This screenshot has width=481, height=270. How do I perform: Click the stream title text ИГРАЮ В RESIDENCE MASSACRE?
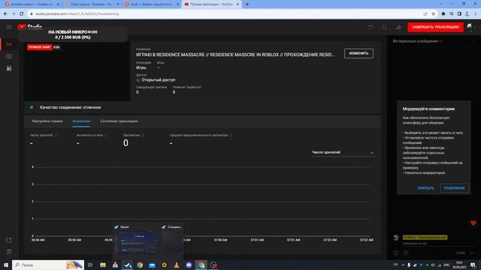[x=235, y=55]
